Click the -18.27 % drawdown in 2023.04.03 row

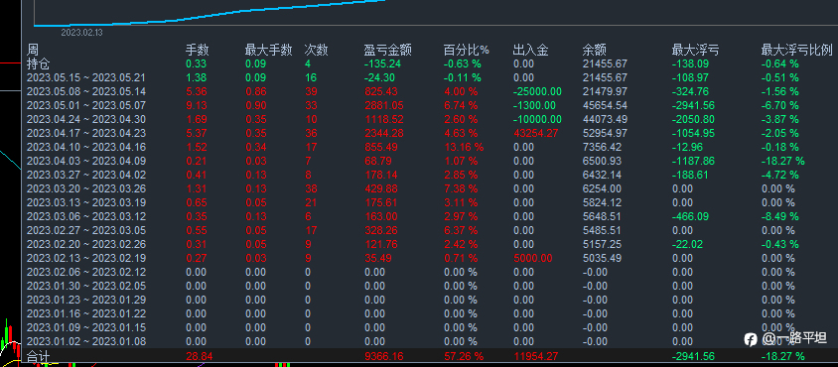click(x=783, y=161)
